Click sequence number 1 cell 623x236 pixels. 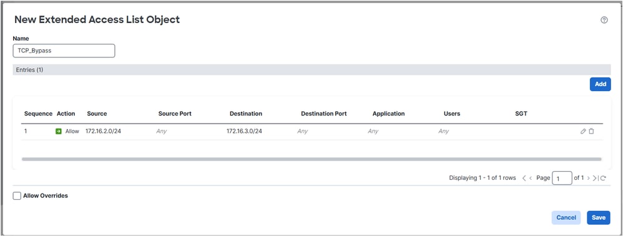click(26, 131)
